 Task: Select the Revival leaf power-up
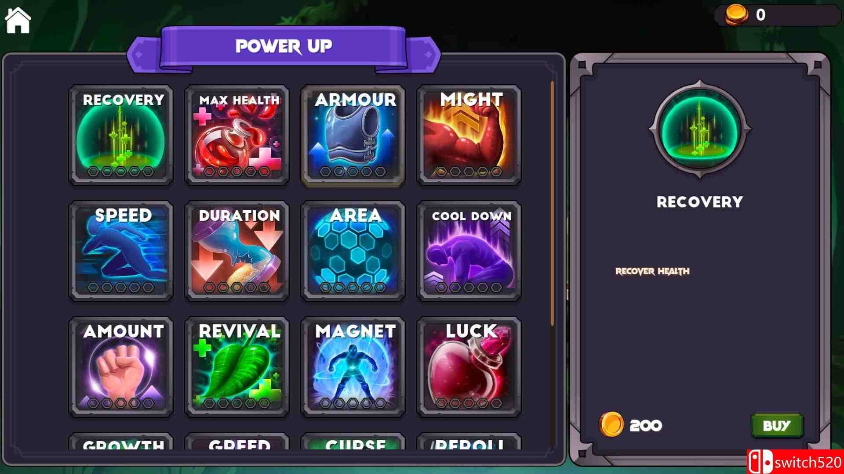(237, 366)
